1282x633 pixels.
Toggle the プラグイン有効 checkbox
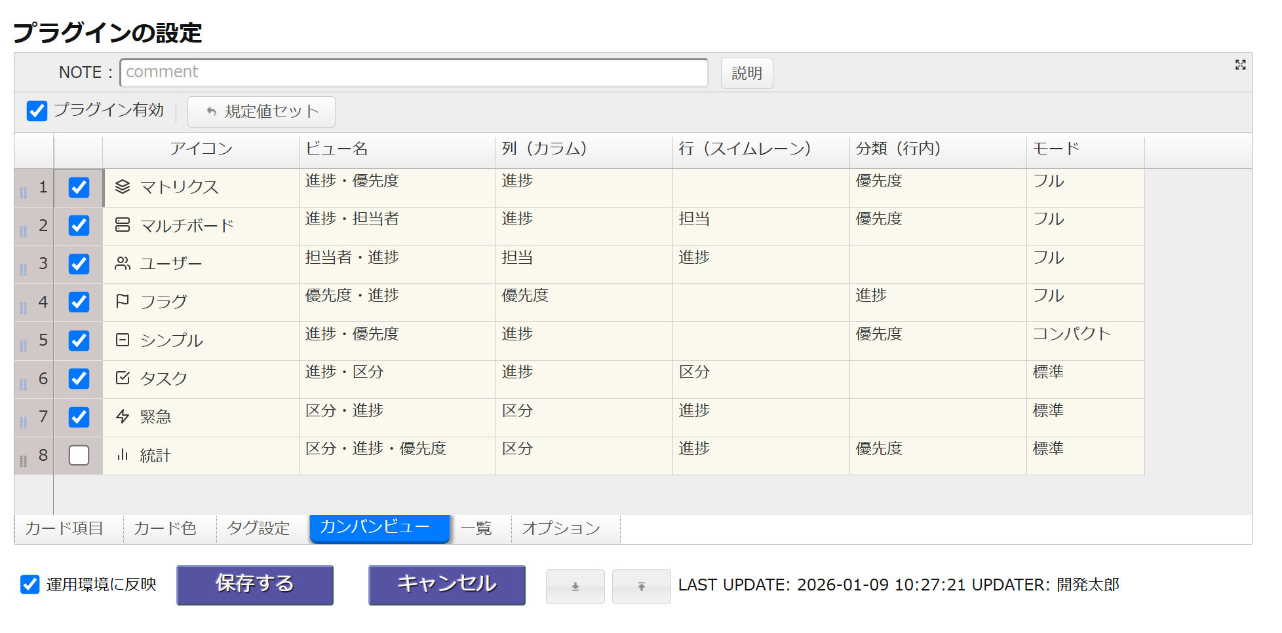coord(37,111)
